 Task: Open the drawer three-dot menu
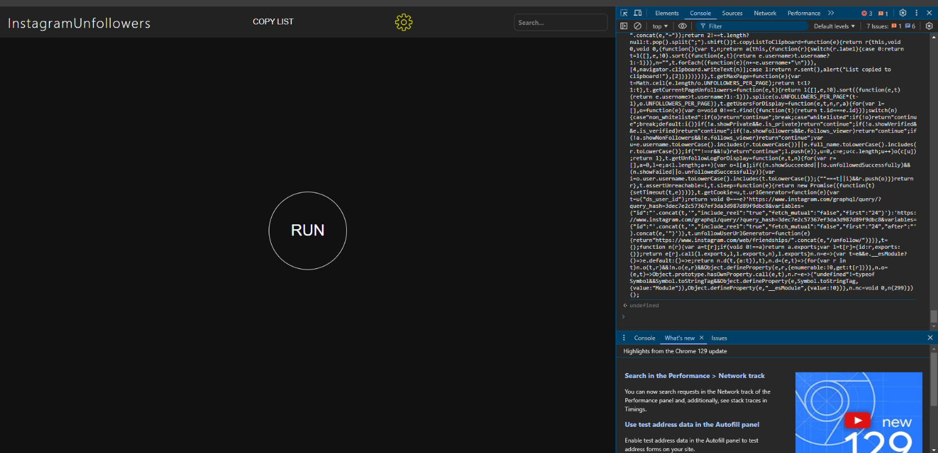pyautogui.click(x=624, y=338)
